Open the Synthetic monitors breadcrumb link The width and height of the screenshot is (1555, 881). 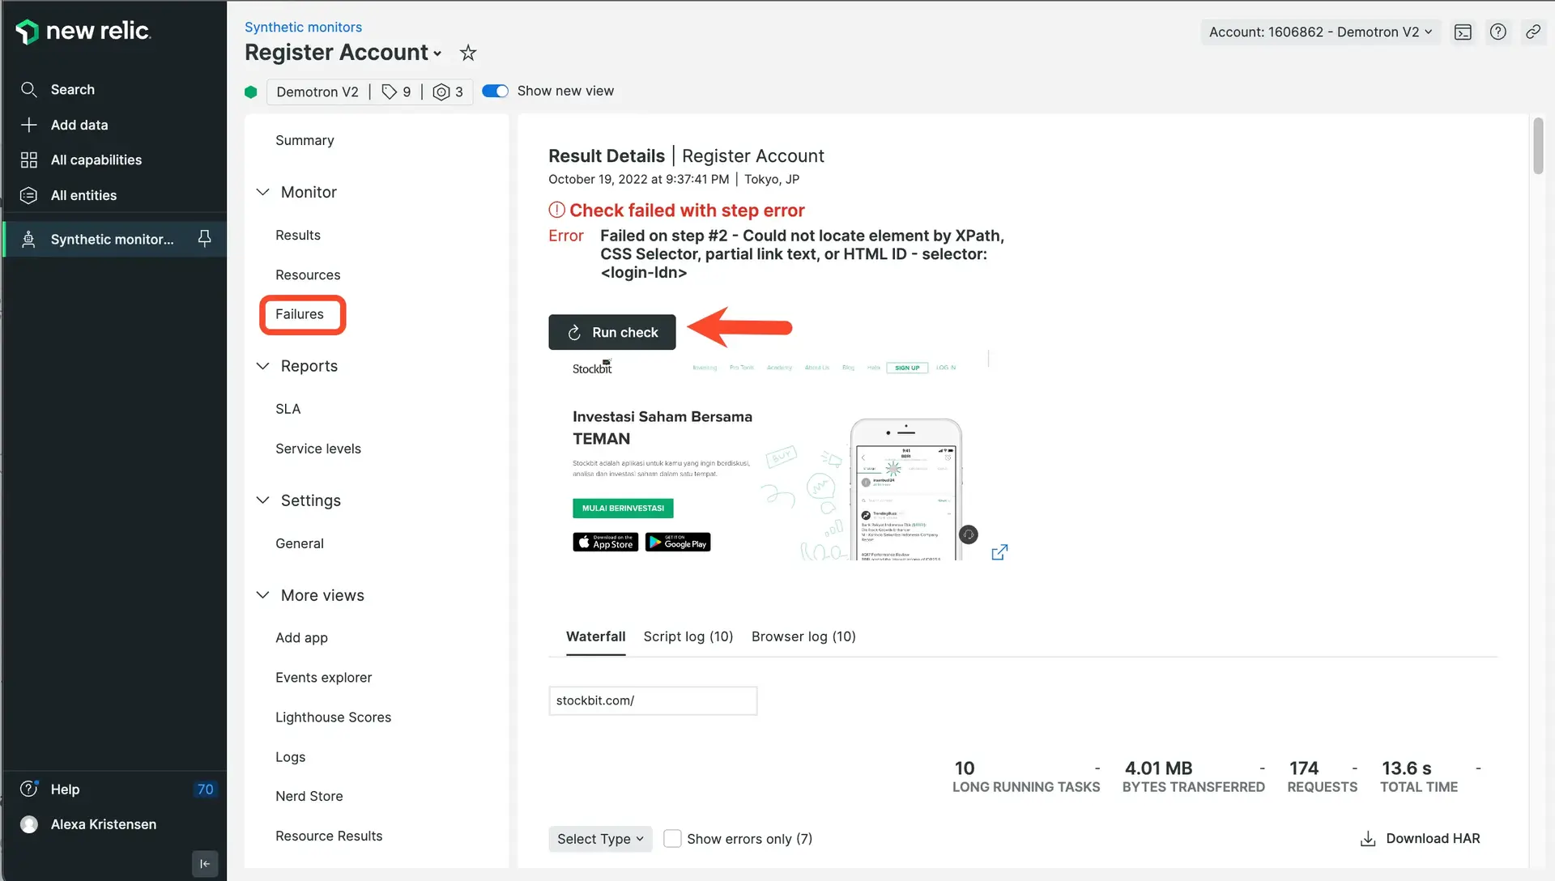click(x=303, y=28)
